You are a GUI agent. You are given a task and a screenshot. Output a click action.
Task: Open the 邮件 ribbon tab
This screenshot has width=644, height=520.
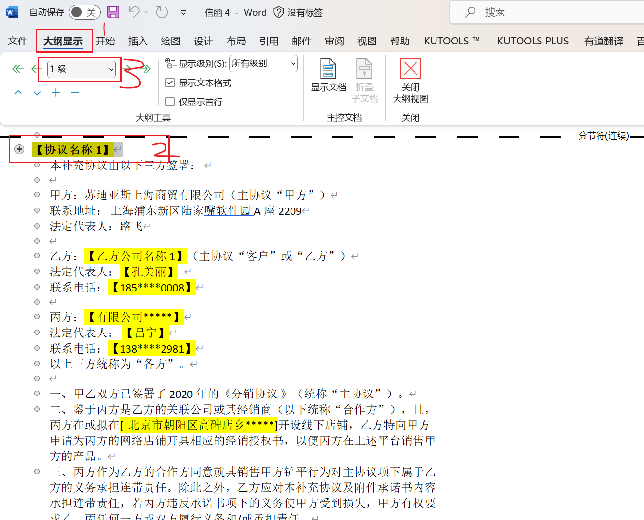pos(301,41)
